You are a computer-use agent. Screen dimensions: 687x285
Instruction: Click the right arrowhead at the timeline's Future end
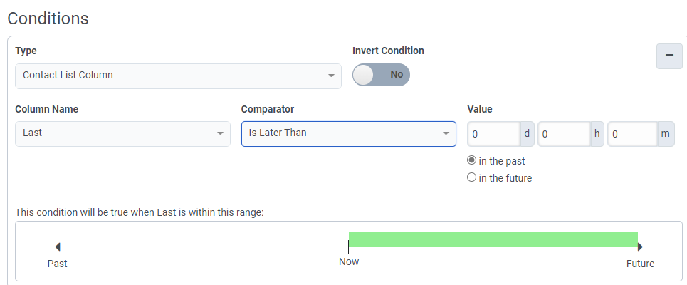coord(640,247)
